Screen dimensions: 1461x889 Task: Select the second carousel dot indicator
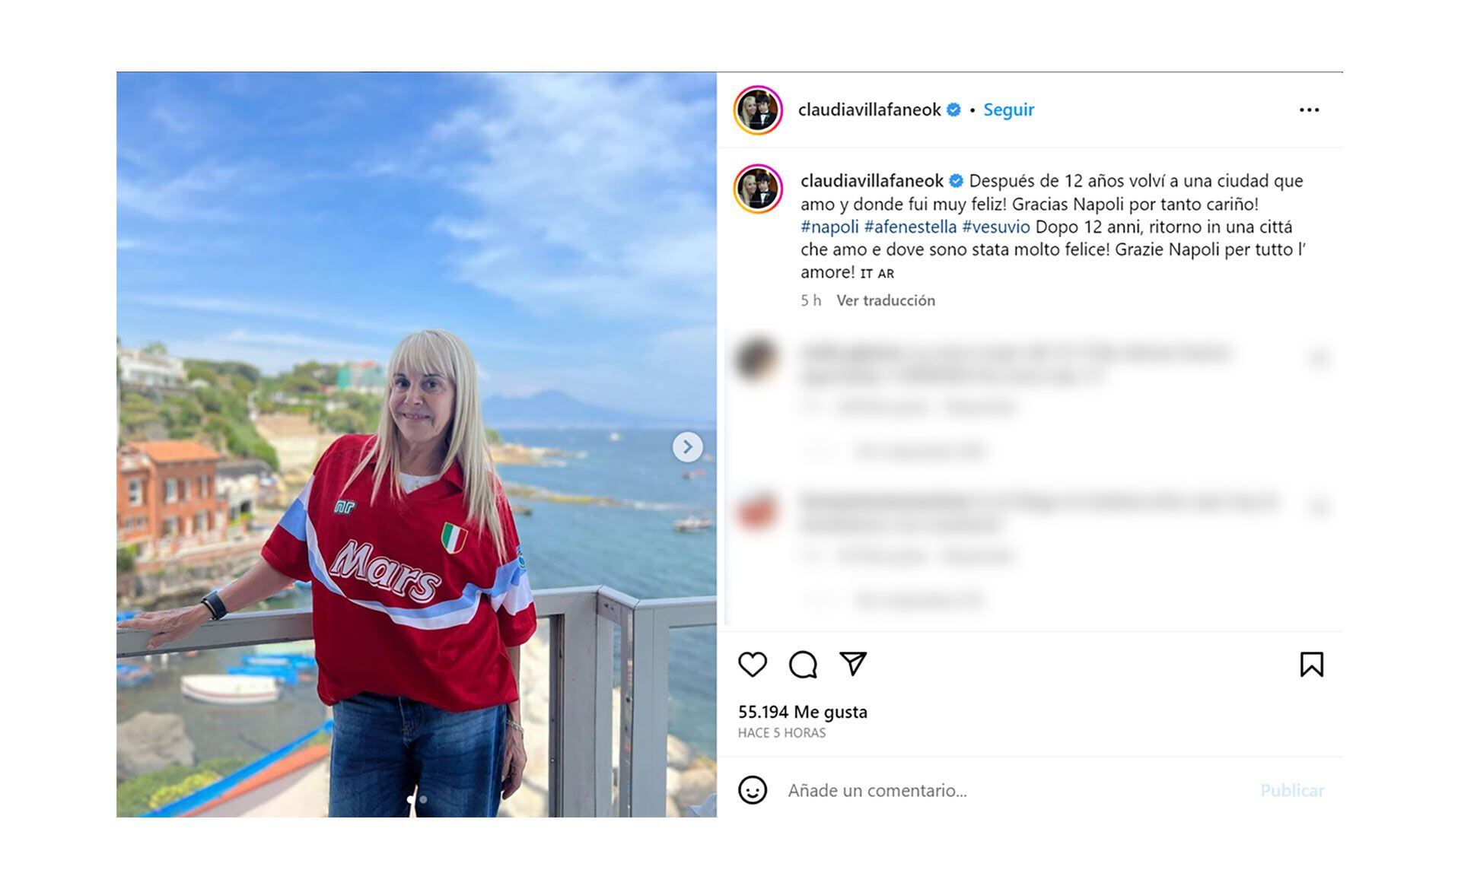point(423,799)
